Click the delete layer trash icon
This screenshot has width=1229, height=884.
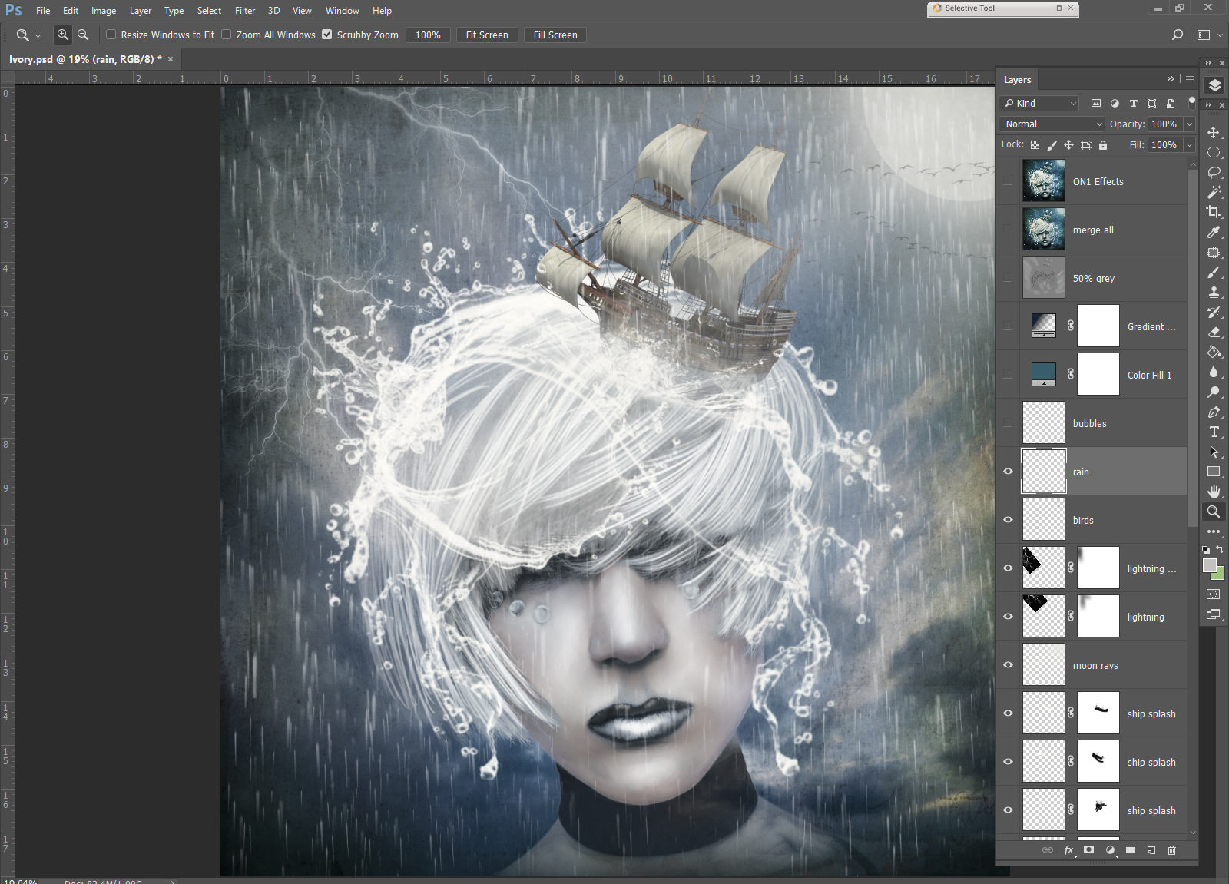point(1171,849)
